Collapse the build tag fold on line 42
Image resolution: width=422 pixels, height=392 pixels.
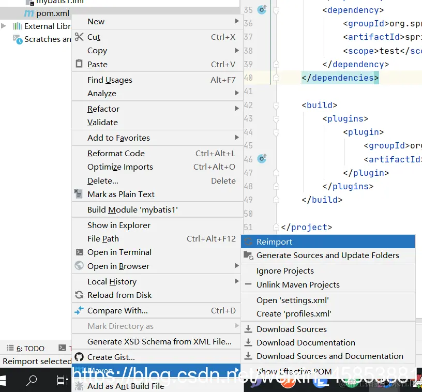click(x=276, y=105)
